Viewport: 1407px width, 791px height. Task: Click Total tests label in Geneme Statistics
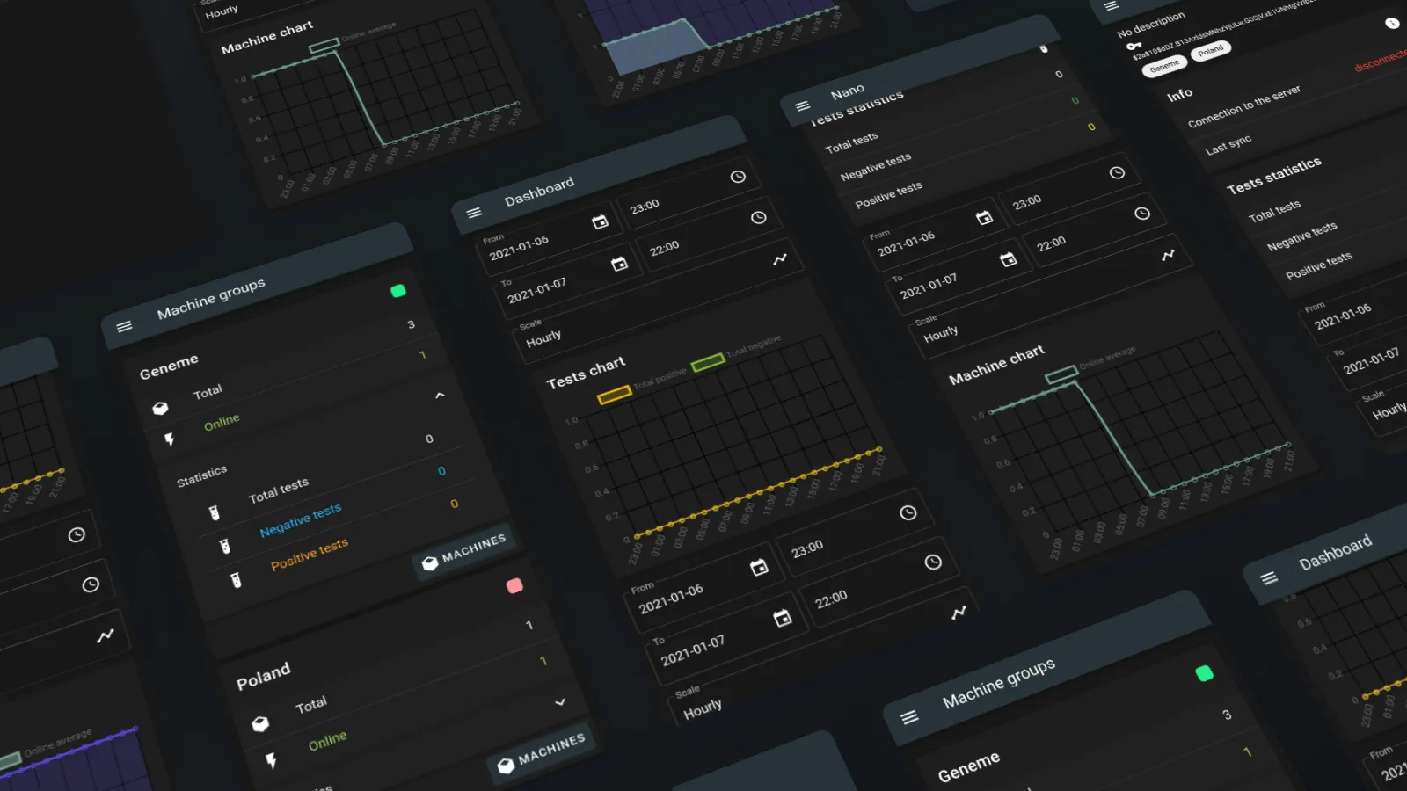279,490
